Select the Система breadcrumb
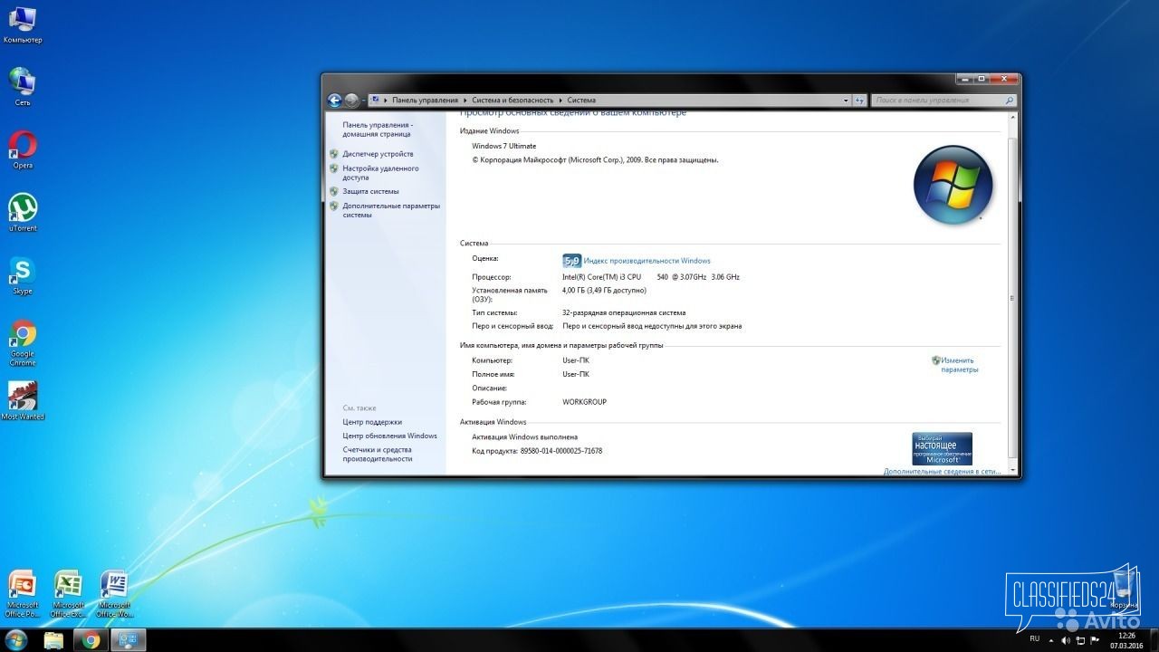 [x=581, y=101]
